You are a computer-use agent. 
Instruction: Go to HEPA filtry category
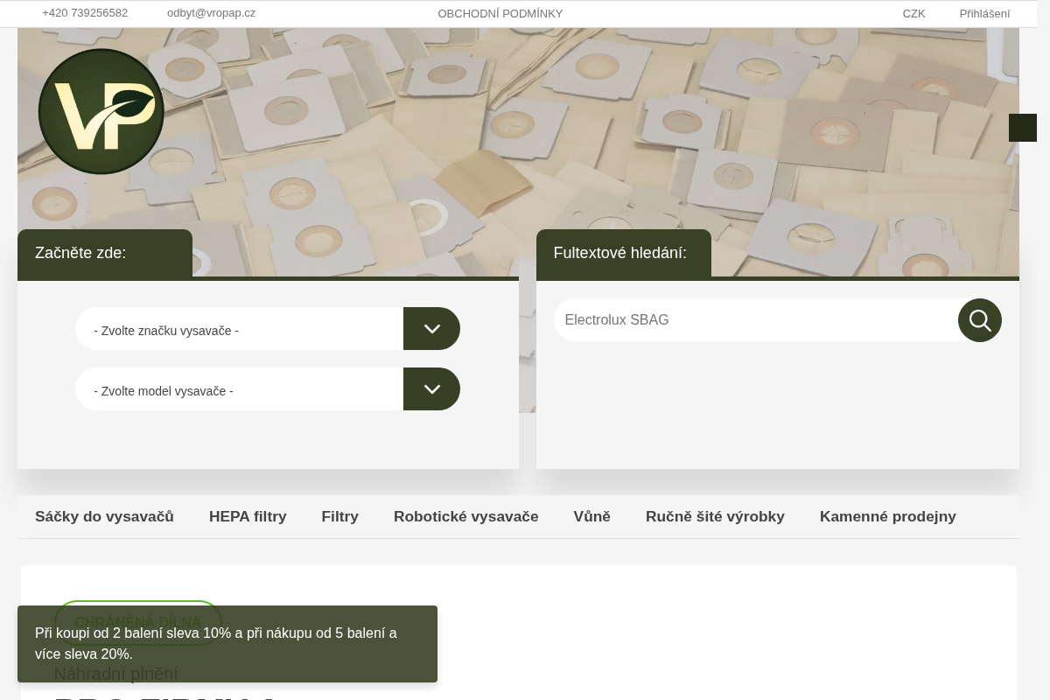pos(248,517)
